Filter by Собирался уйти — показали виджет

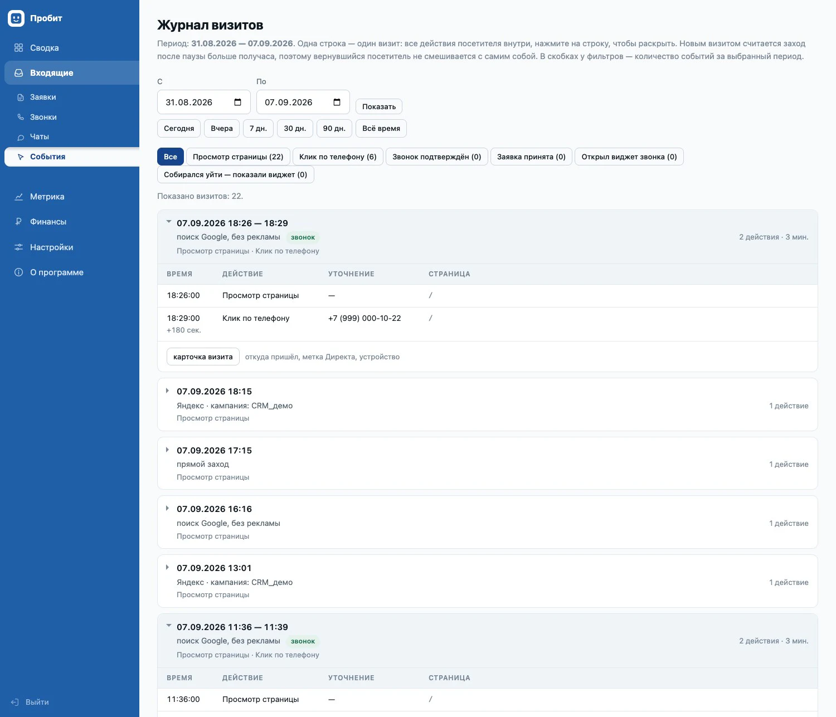click(x=236, y=174)
